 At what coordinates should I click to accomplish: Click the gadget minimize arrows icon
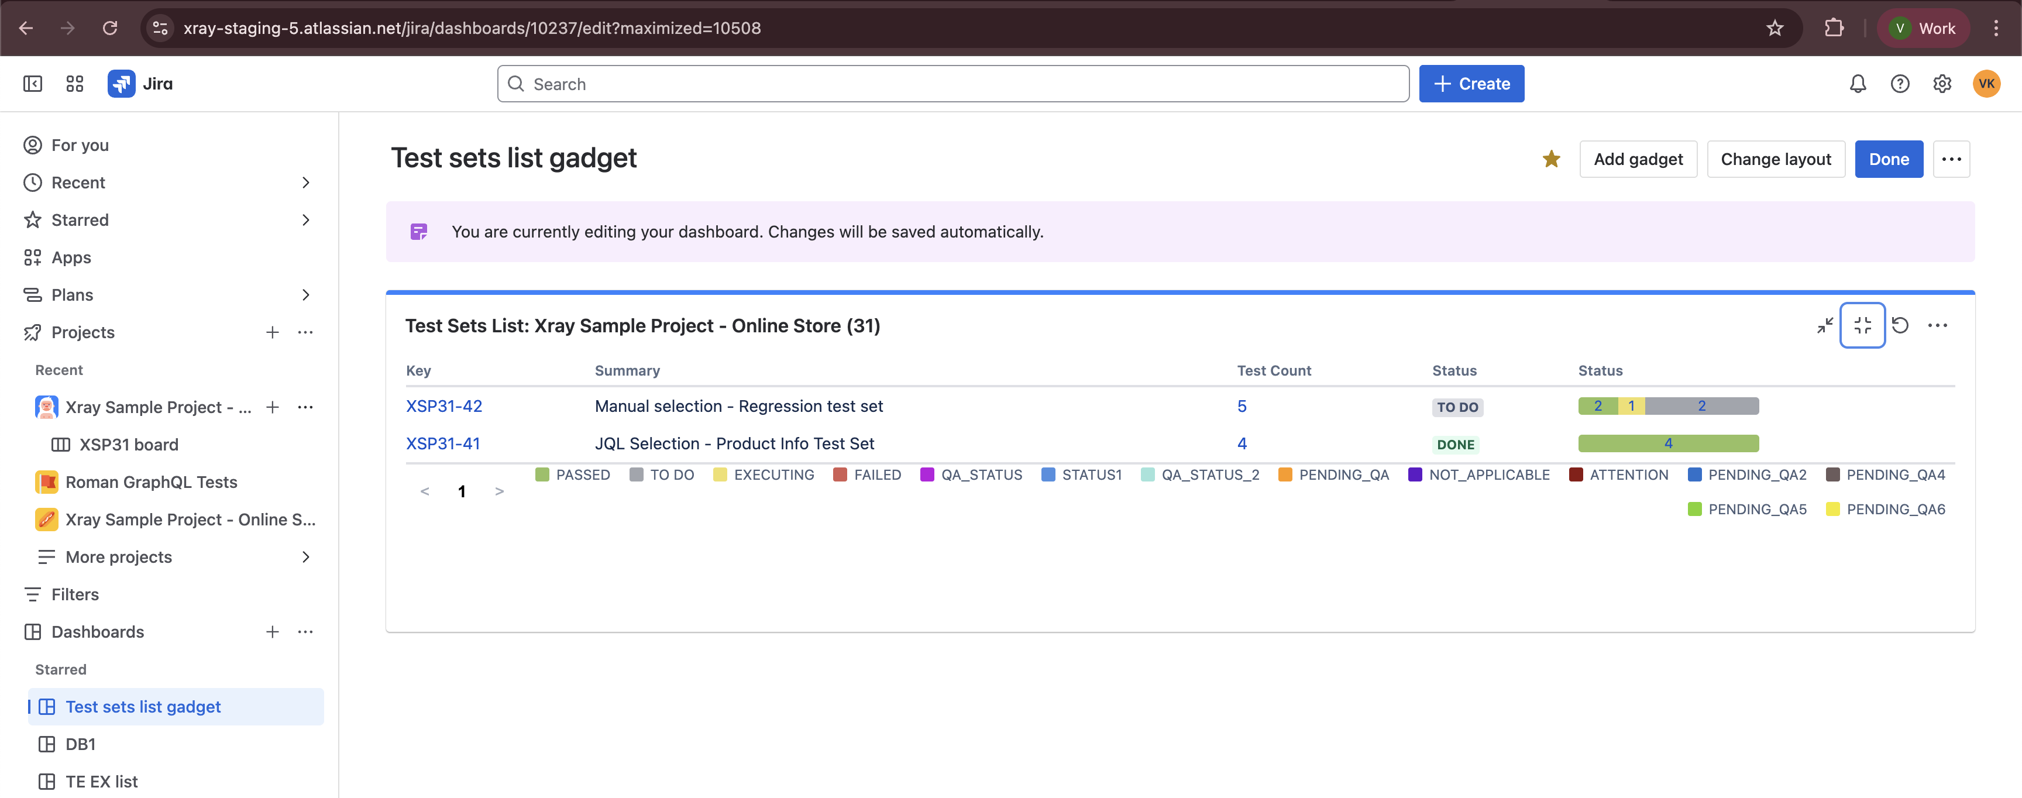coord(1824,325)
